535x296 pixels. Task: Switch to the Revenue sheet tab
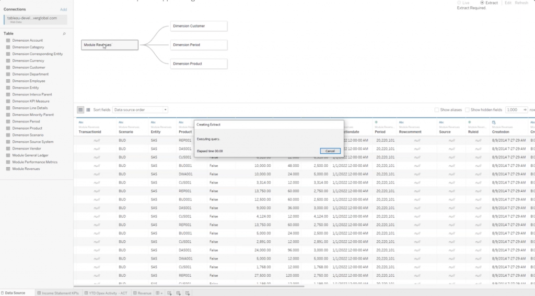[x=142, y=293]
